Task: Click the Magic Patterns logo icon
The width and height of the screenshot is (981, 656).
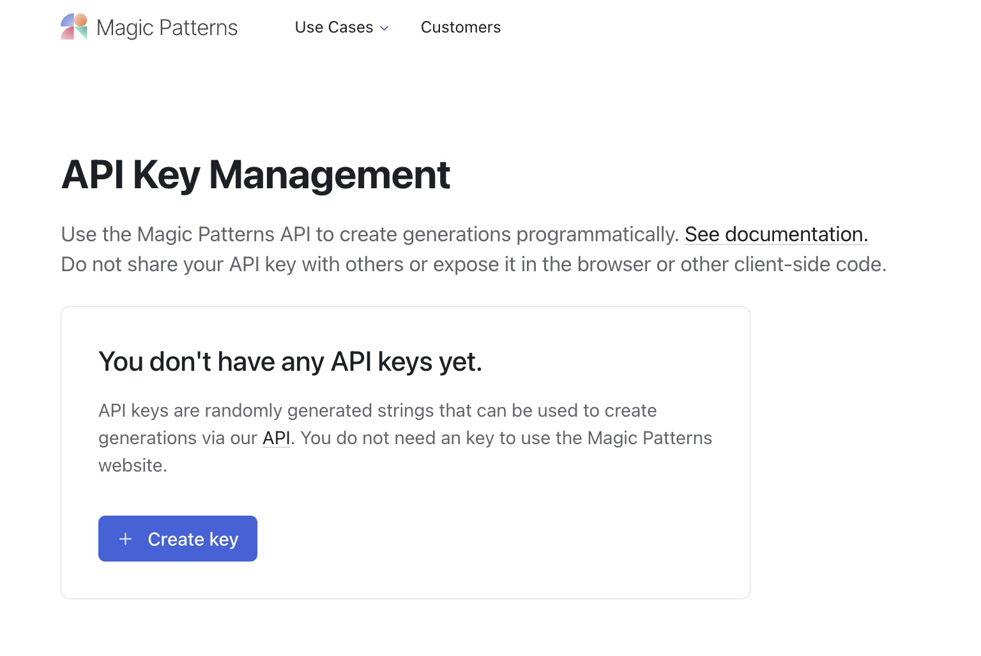Action: pos(74,27)
